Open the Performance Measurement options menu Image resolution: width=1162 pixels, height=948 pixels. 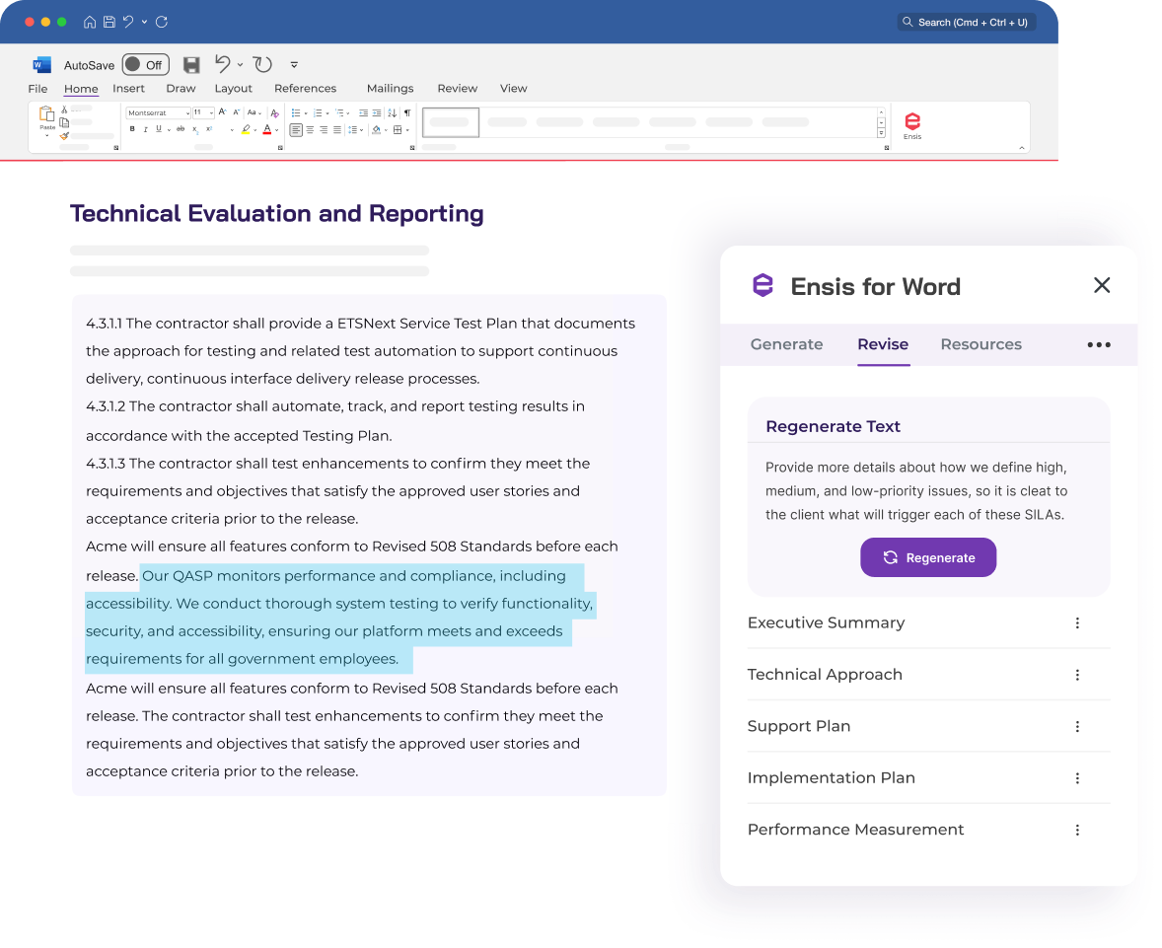[x=1077, y=831]
